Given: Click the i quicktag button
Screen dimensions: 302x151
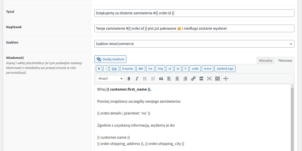Looking at the screenshot, I should pos(106,68).
